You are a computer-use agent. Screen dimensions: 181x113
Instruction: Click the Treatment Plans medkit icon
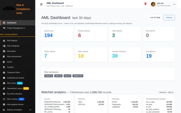click(x=4, y=73)
